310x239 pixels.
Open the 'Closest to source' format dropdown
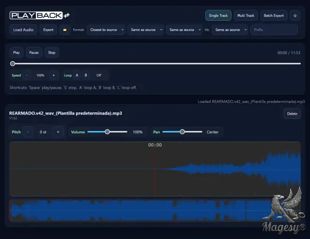click(106, 30)
